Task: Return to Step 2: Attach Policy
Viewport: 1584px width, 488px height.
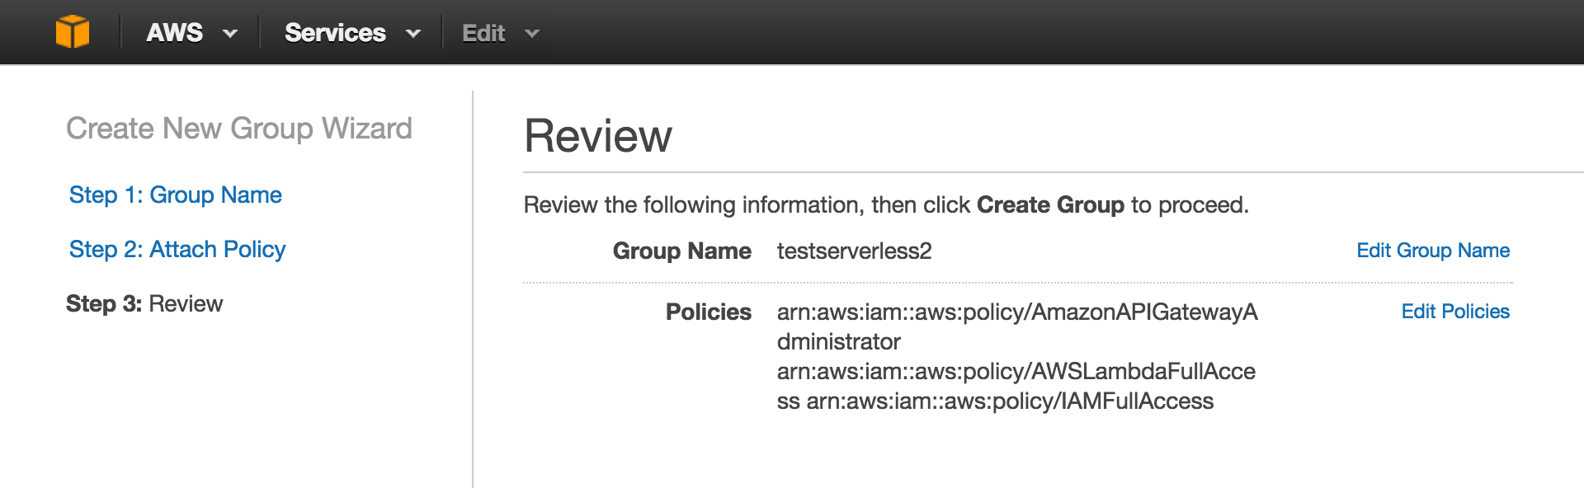Action: [x=177, y=250]
